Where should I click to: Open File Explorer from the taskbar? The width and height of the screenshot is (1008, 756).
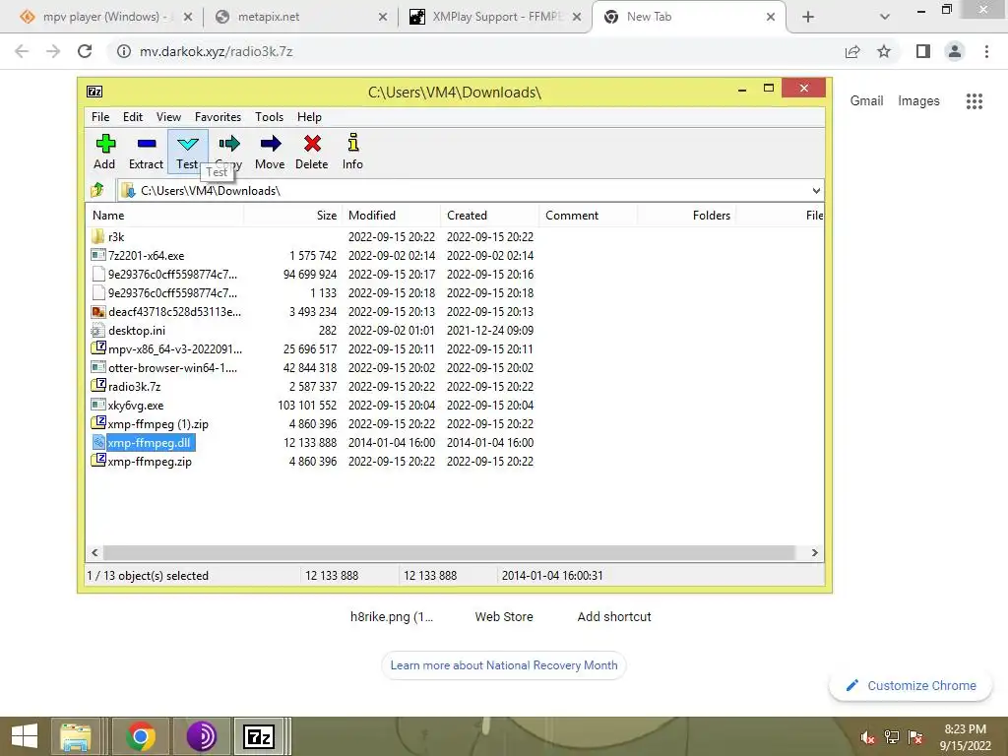point(76,736)
